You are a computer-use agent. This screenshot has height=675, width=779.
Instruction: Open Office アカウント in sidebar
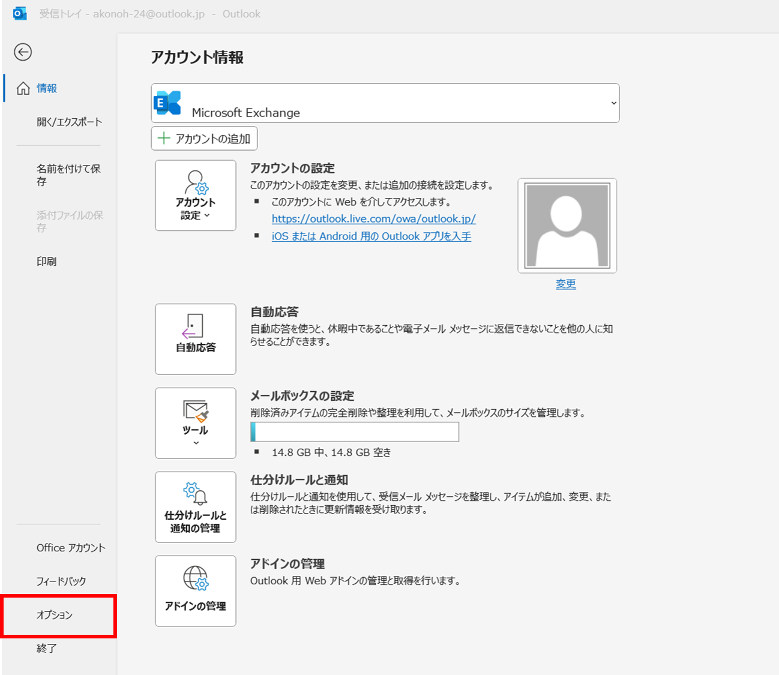[x=70, y=548]
